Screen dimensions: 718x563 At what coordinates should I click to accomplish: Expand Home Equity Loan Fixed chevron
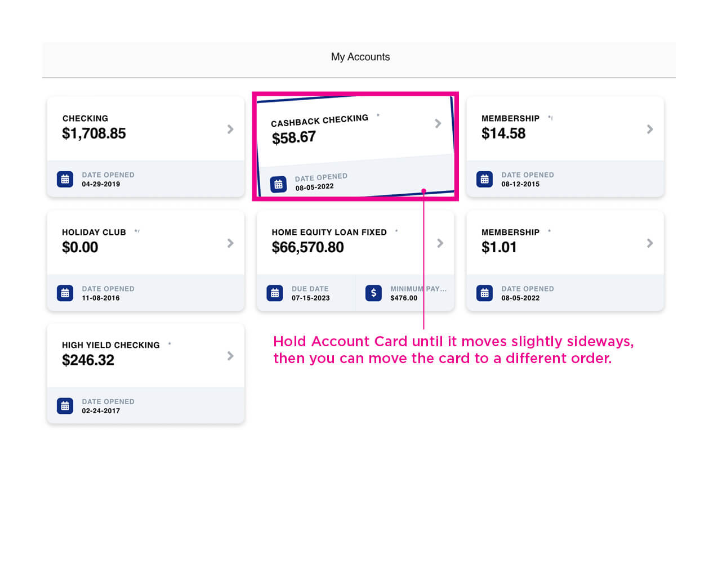pos(440,243)
